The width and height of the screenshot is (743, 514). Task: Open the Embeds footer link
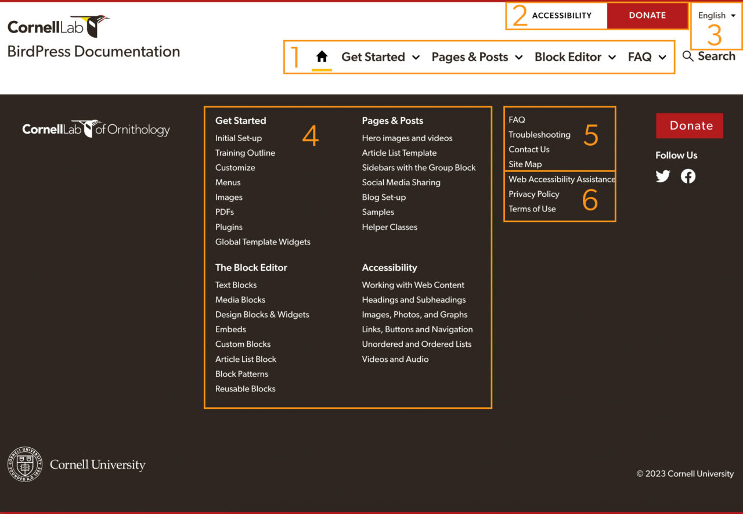230,329
